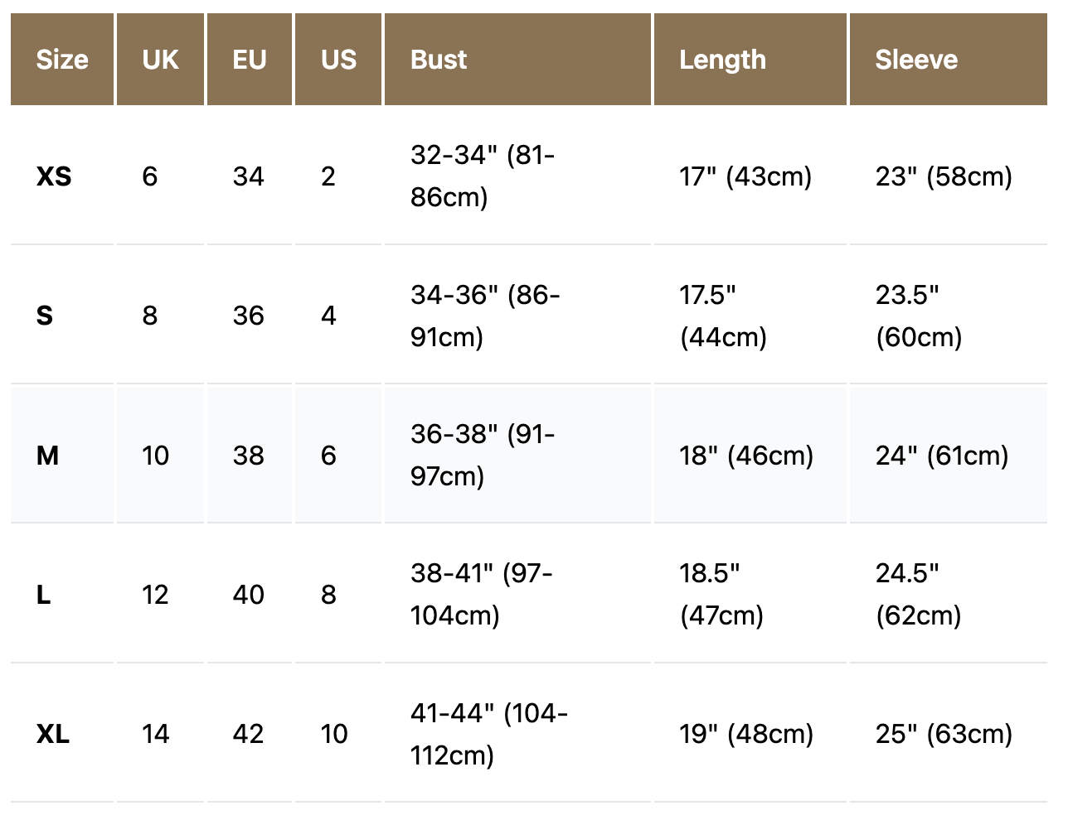Click the 24" (61cm) sleeve cell
The height and width of the screenshot is (820, 1068).
pos(942,455)
